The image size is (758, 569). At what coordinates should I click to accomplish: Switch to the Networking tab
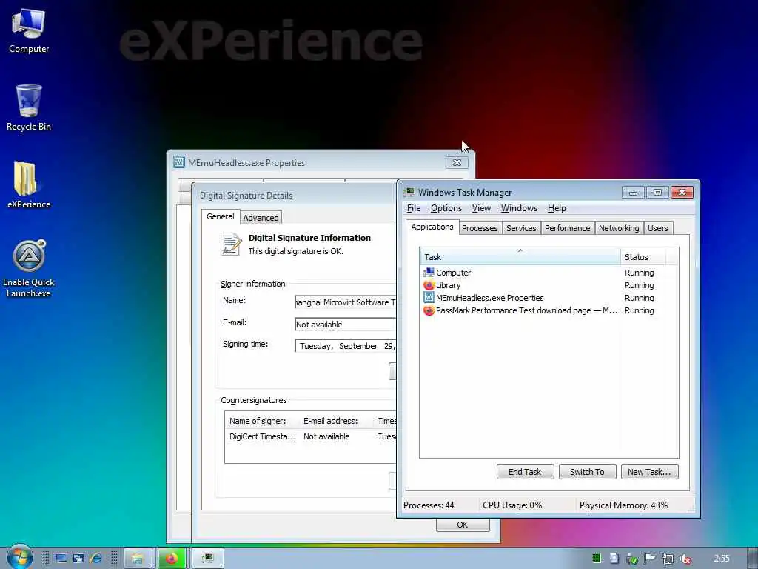(x=619, y=228)
